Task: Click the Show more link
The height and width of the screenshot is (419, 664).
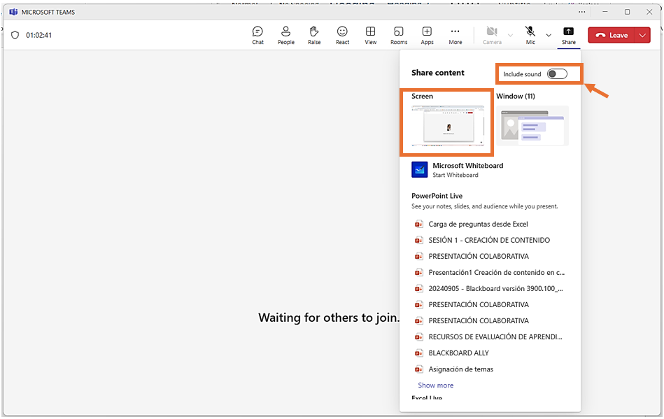Action: (x=435, y=385)
